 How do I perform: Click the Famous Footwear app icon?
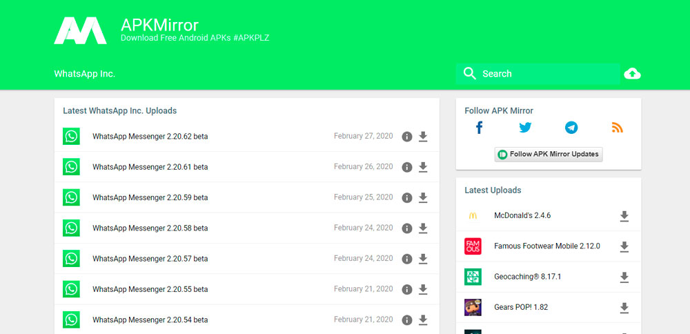(473, 246)
